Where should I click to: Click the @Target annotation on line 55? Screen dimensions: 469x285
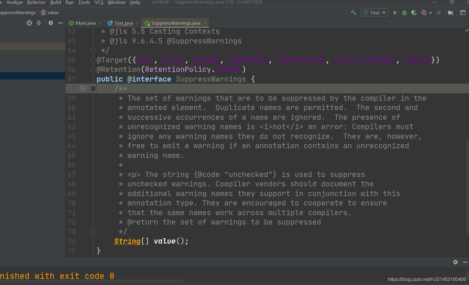click(112, 60)
